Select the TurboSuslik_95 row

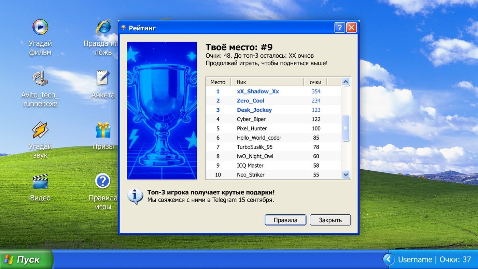(273, 147)
